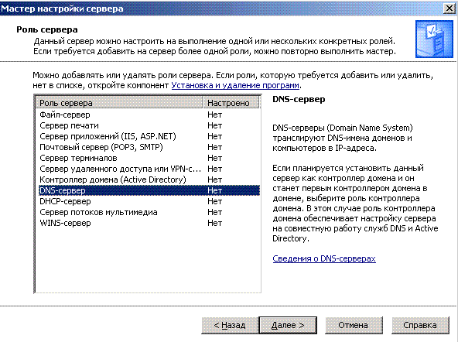The width and height of the screenshot is (458, 342).
Task: Cancel the wizard with Отмена
Action: coord(354,325)
